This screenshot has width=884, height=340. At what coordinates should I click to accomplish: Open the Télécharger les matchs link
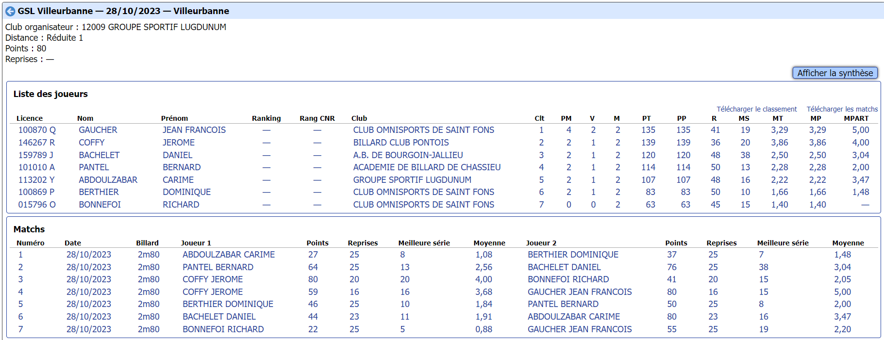click(x=842, y=109)
